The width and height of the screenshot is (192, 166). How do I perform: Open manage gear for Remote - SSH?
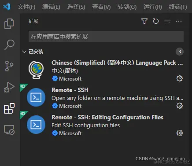point(180,106)
